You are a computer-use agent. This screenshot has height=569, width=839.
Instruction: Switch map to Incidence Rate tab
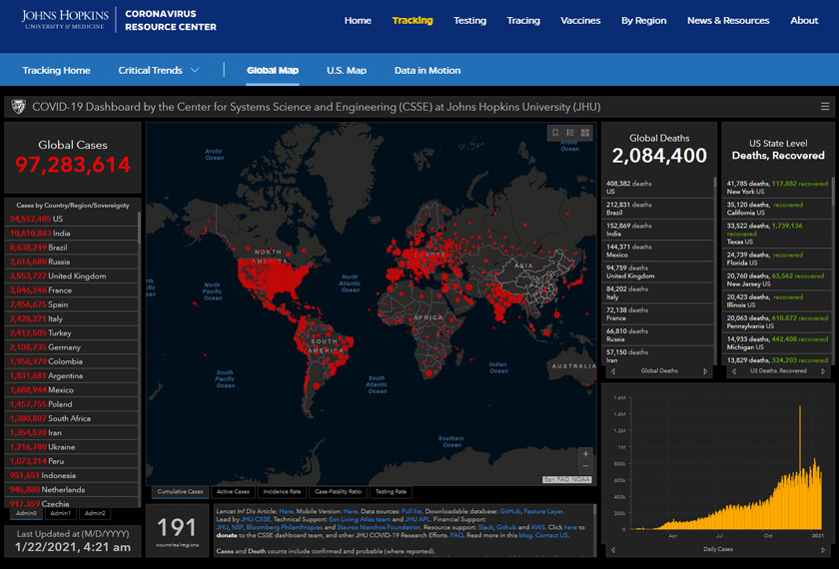pos(282,491)
